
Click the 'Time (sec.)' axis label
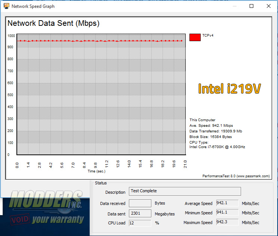point(96,171)
